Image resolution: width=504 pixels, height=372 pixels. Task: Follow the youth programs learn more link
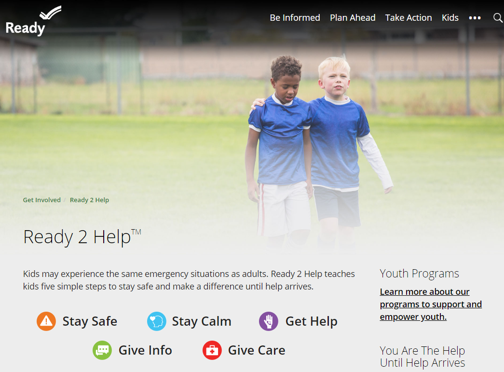pos(431,304)
